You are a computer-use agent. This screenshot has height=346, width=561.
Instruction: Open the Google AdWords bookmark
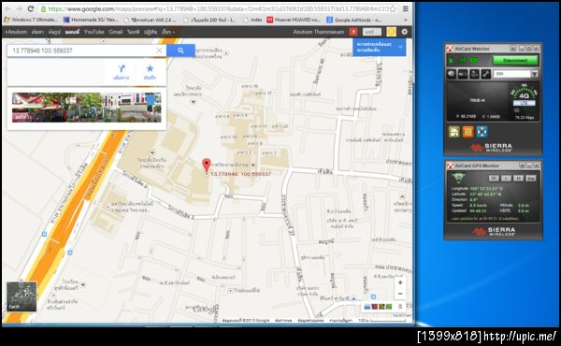coord(354,20)
